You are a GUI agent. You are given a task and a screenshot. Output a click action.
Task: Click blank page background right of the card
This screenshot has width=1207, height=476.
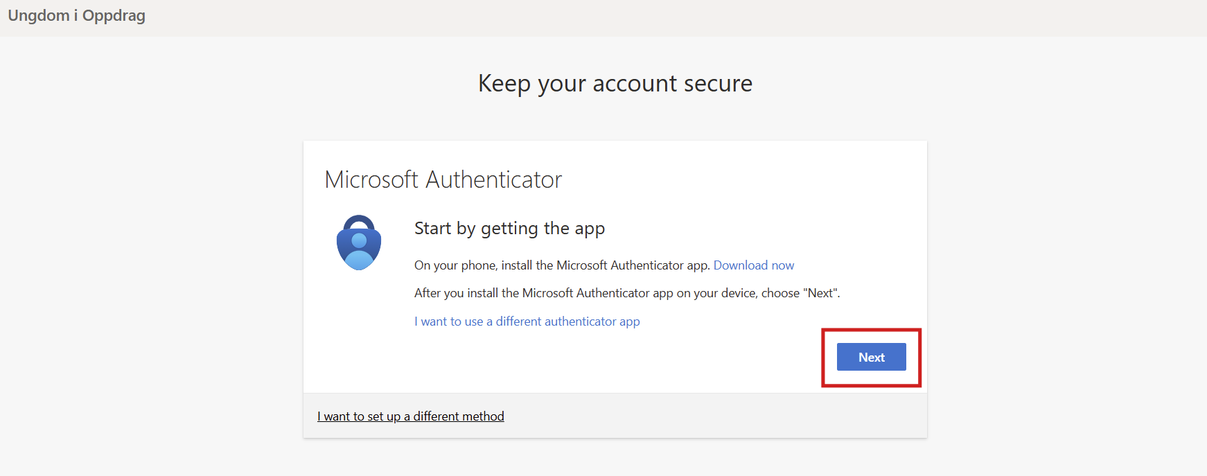coord(1067,277)
